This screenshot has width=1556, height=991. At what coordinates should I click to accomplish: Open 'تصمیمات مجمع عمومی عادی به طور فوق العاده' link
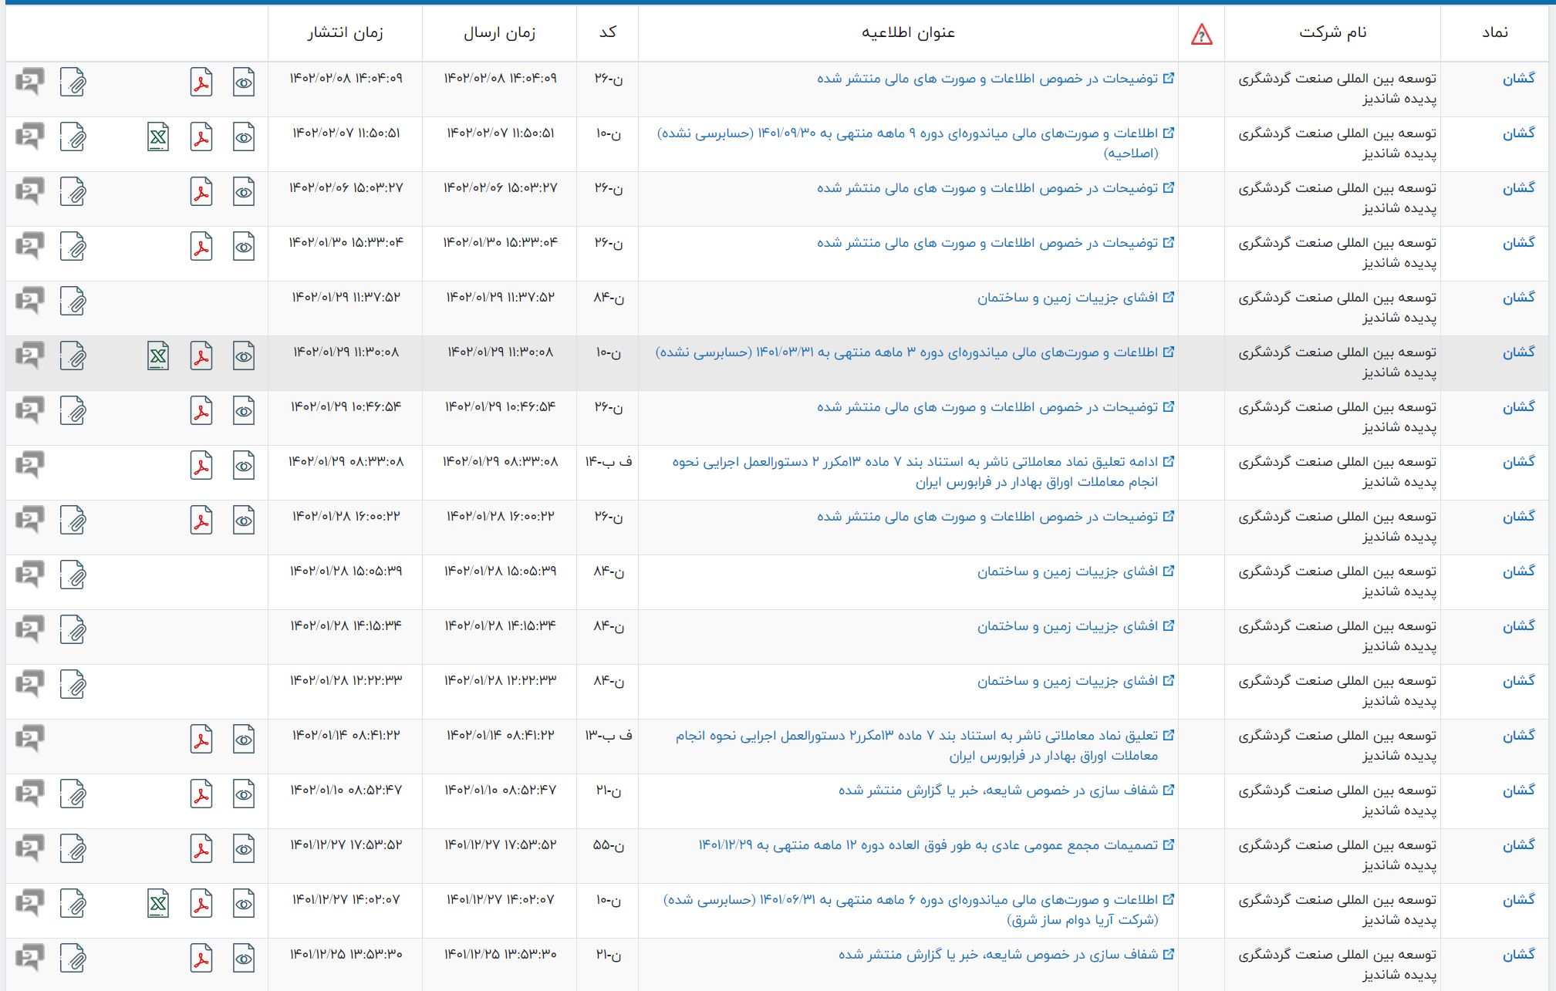tap(937, 845)
